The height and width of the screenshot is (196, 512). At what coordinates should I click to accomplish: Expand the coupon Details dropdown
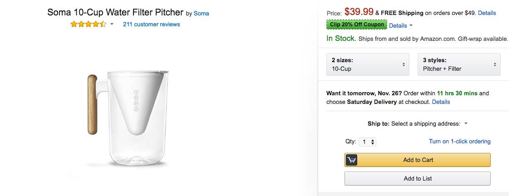click(x=401, y=26)
